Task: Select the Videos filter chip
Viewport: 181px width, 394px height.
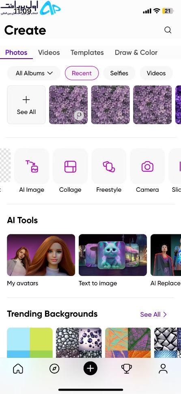Action: [x=156, y=73]
